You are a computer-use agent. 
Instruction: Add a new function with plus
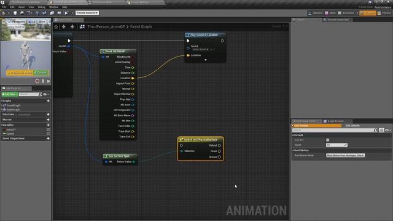48,114
